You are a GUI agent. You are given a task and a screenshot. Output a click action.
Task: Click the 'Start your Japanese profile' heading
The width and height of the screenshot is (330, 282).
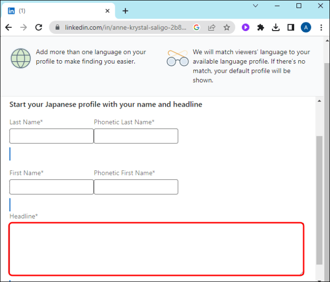coord(106,104)
